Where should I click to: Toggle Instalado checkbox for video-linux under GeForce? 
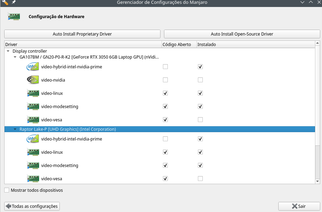(200, 93)
